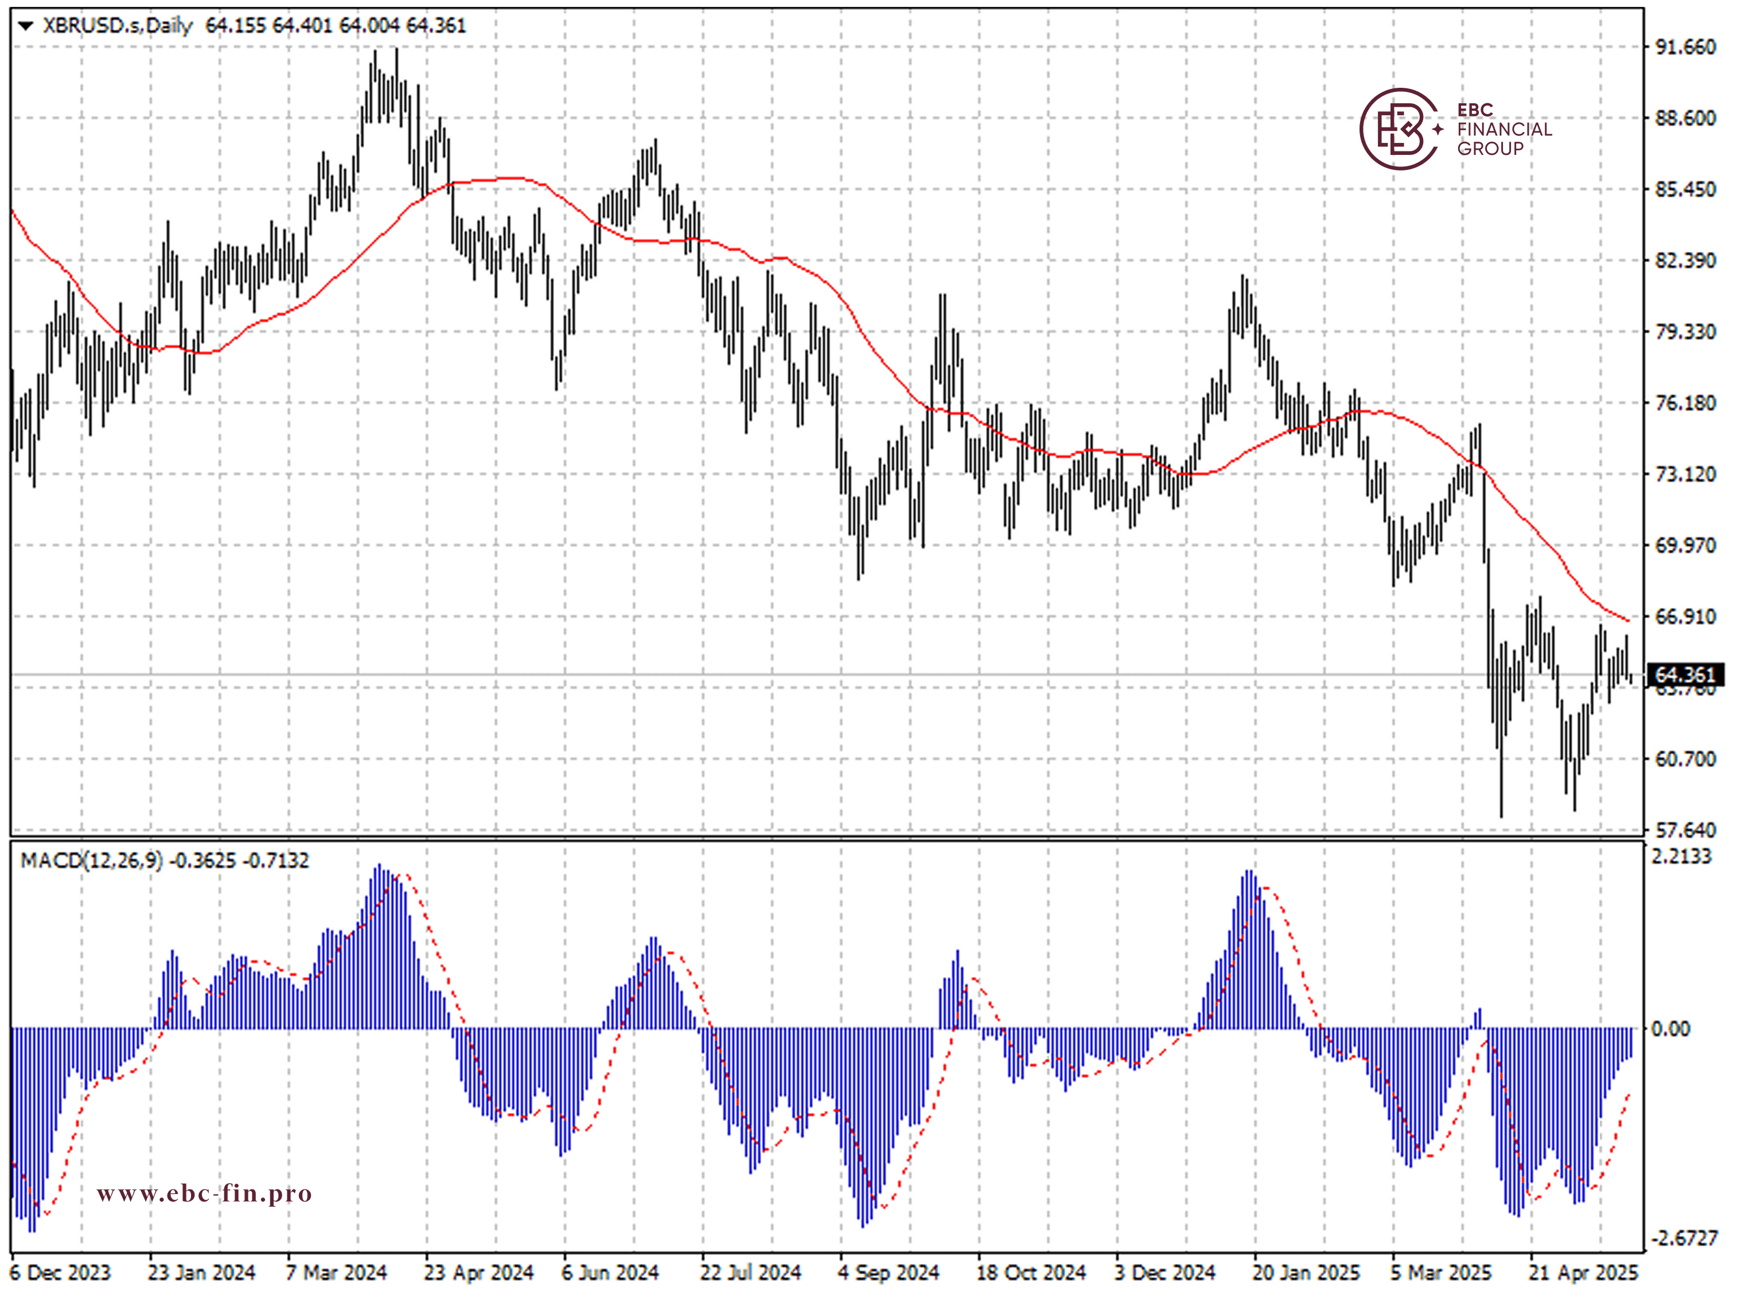The height and width of the screenshot is (1303, 1745).
Task: Click the 21 Apr 2025 date label
Action: coord(1583,1273)
